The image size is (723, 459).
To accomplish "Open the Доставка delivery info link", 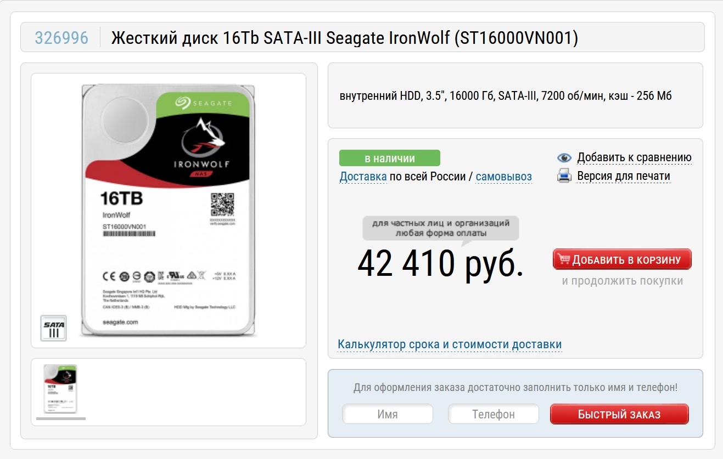I will coord(363,177).
